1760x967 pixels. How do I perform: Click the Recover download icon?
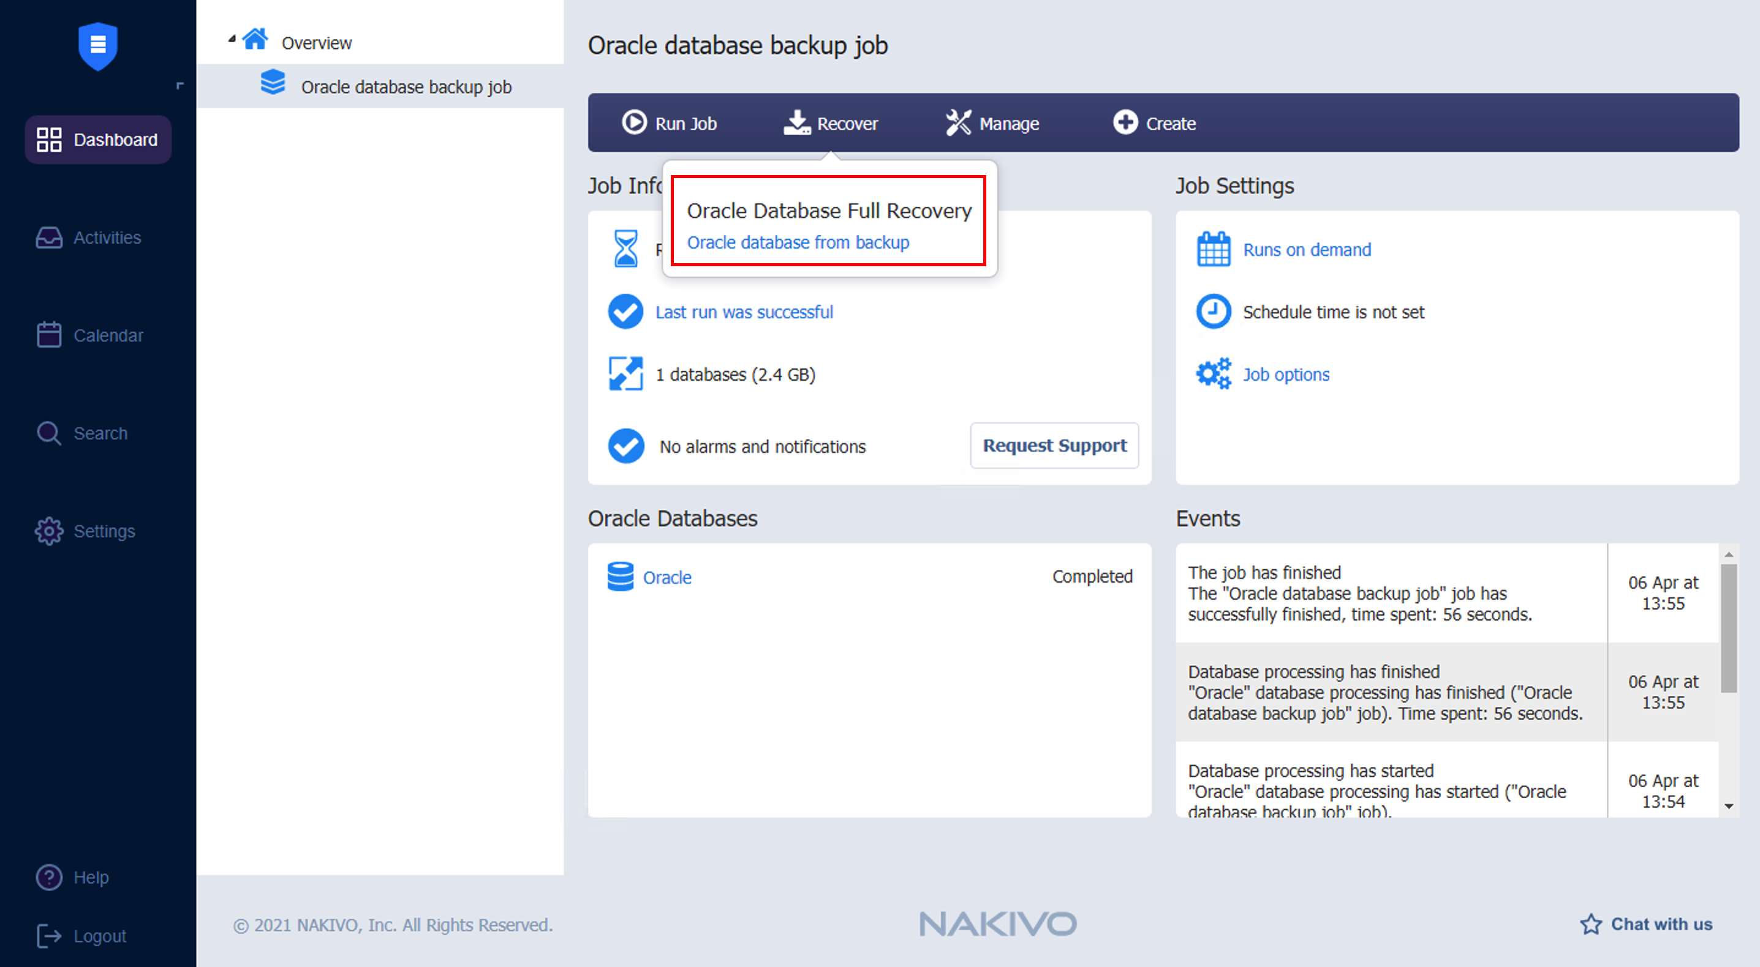coord(796,122)
